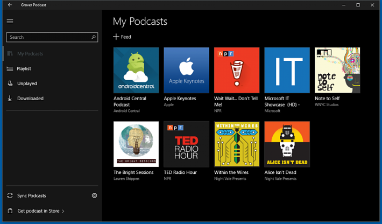Image resolution: width=382 pixels, height=224 pixels.
Task: Click the Feed button label
Action: point(126,37)
